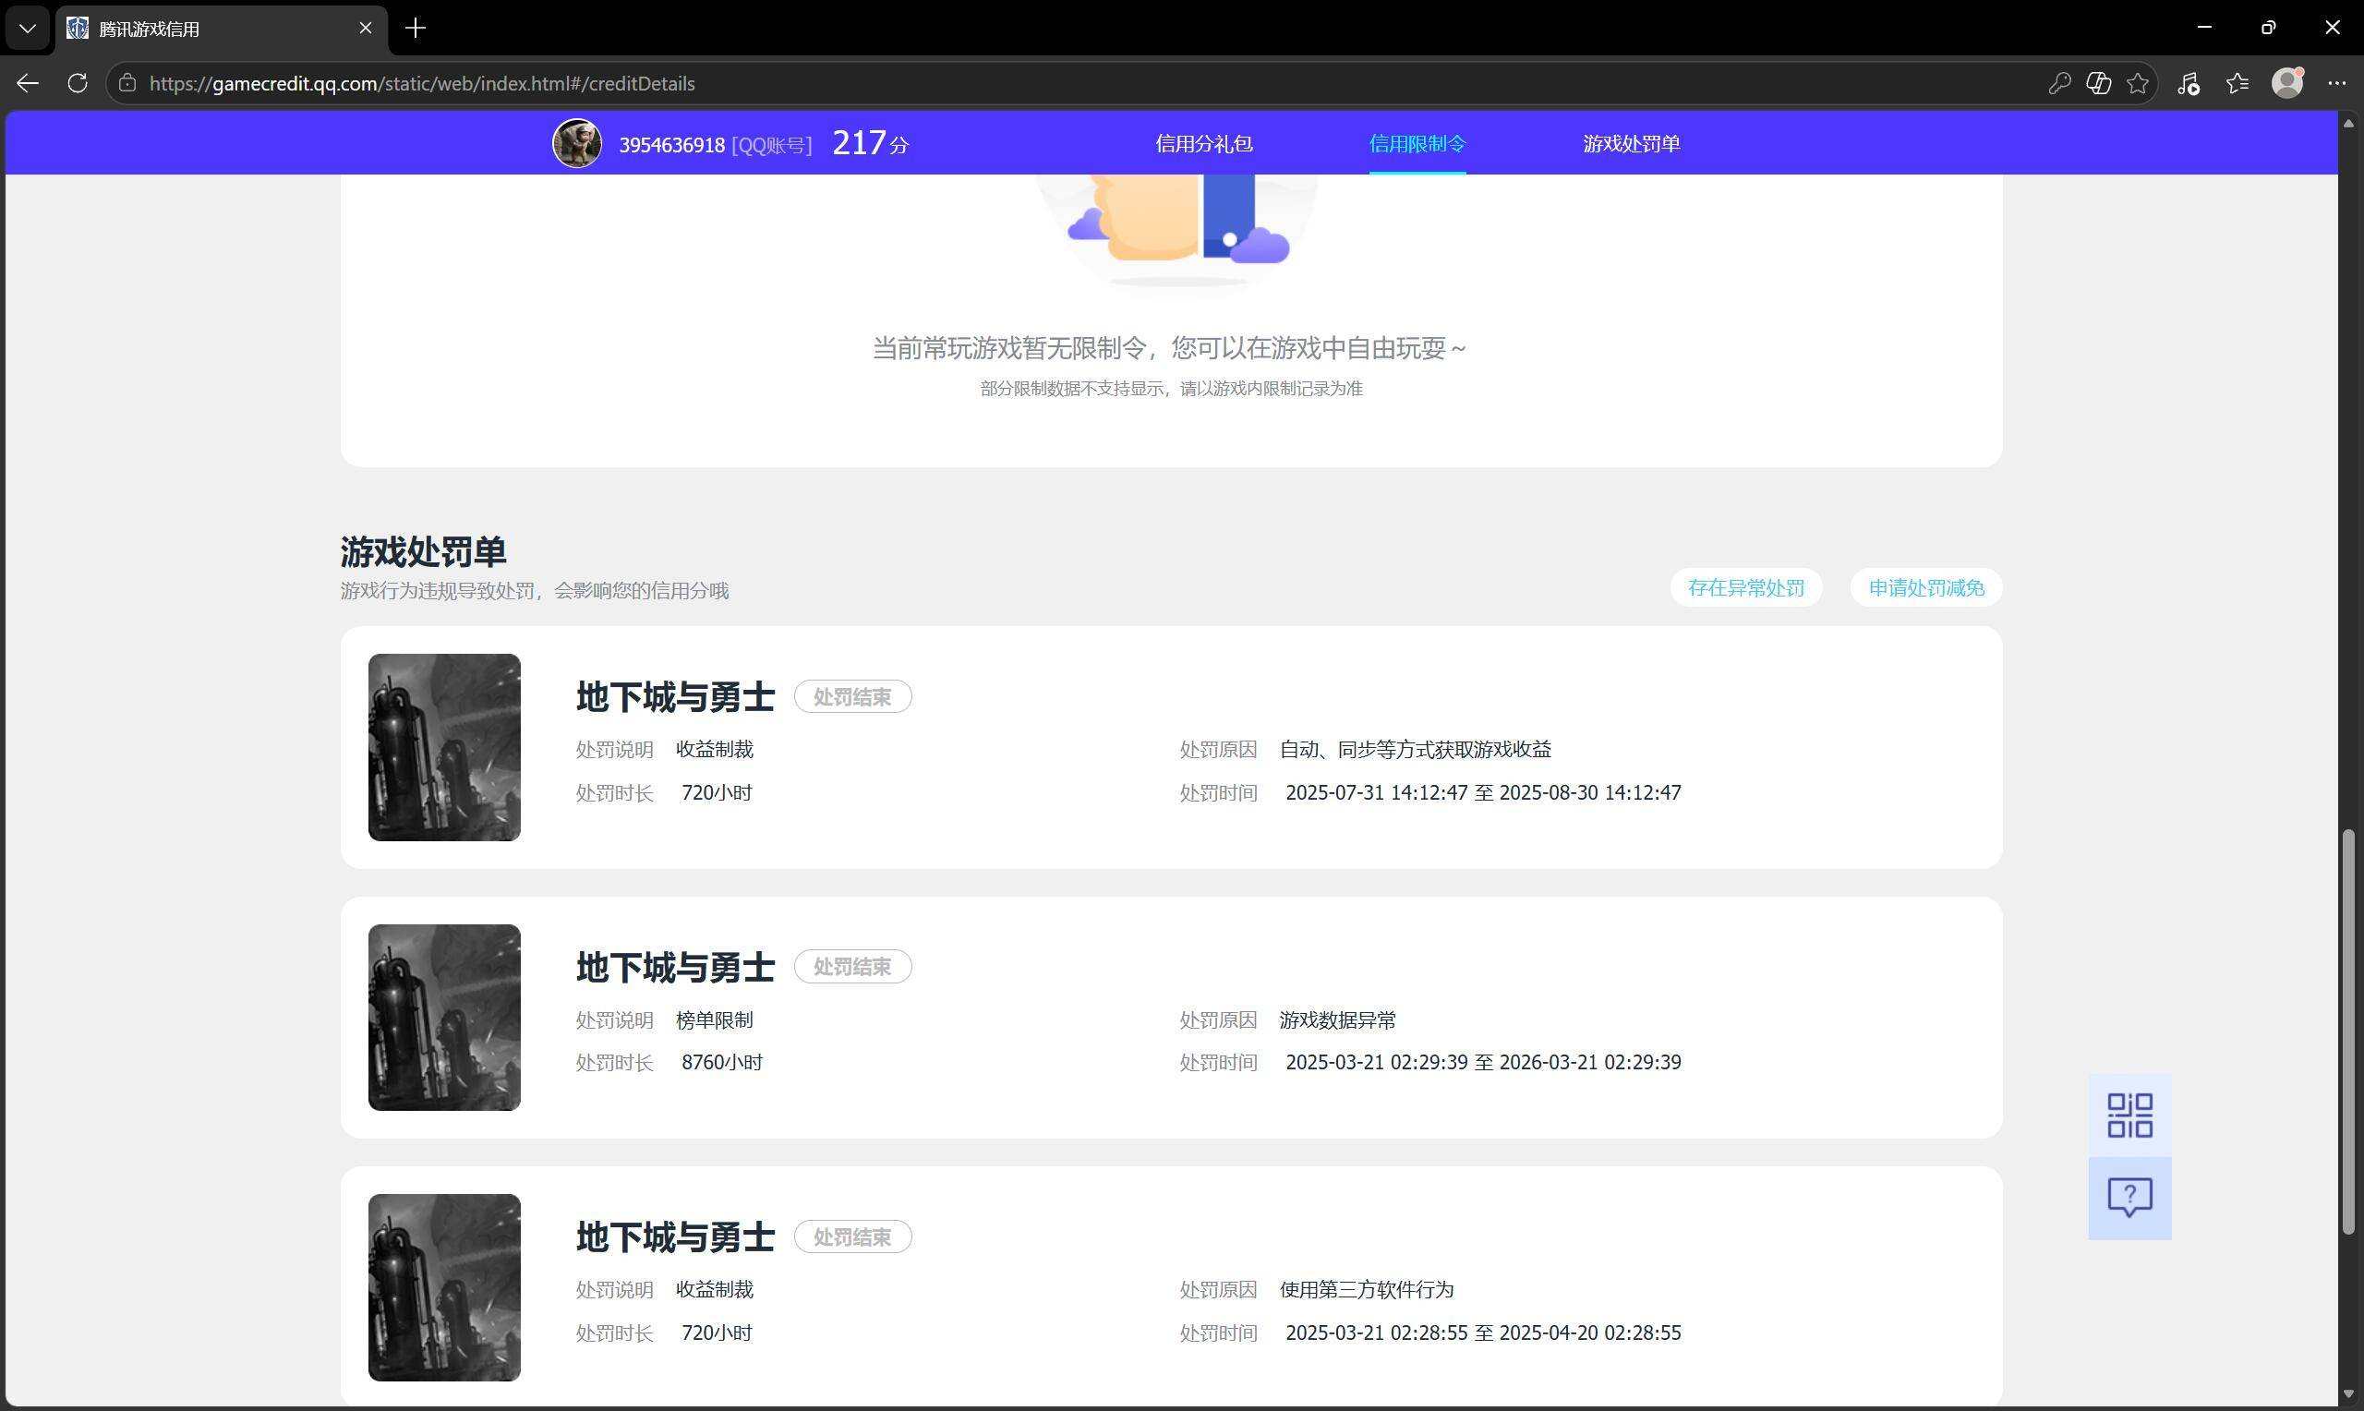The height and width of the screenshot is (1411, 2364).
Task: Click 处罚结束 badge in 游戏数据异常 card
Action: (x=852, y=966)
